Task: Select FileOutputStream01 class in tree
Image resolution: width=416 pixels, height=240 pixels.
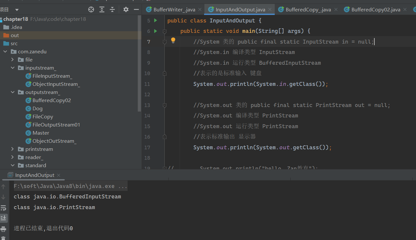Action: pos(56,125)
